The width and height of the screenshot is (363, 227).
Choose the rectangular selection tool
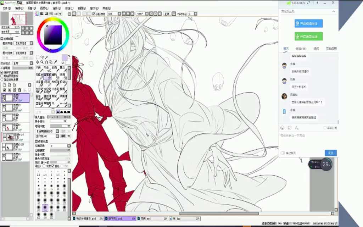click(38, 57)
